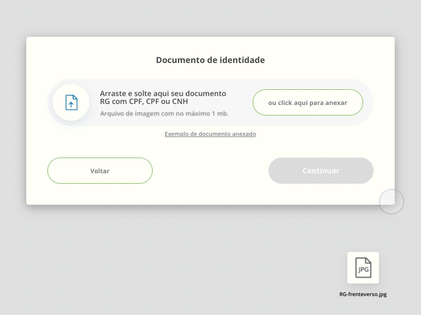Open 'Exemplo de documento anexado' link
Viewport: 421px width, 315px height.
coord(210,134)
